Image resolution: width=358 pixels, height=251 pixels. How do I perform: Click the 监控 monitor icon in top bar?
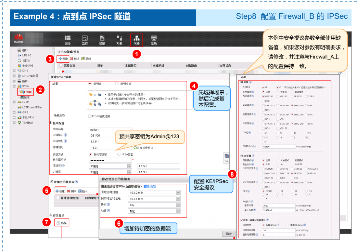click(85, 40)
